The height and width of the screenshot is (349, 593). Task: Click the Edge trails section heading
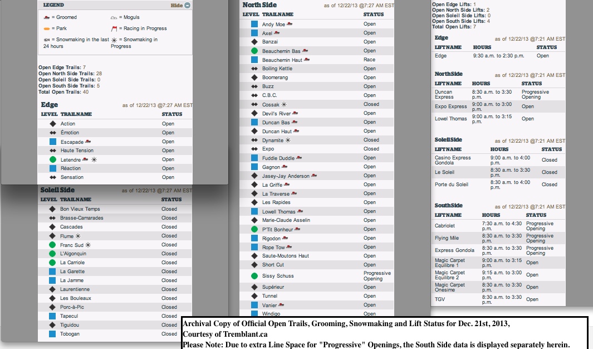[x=50, y=104]
